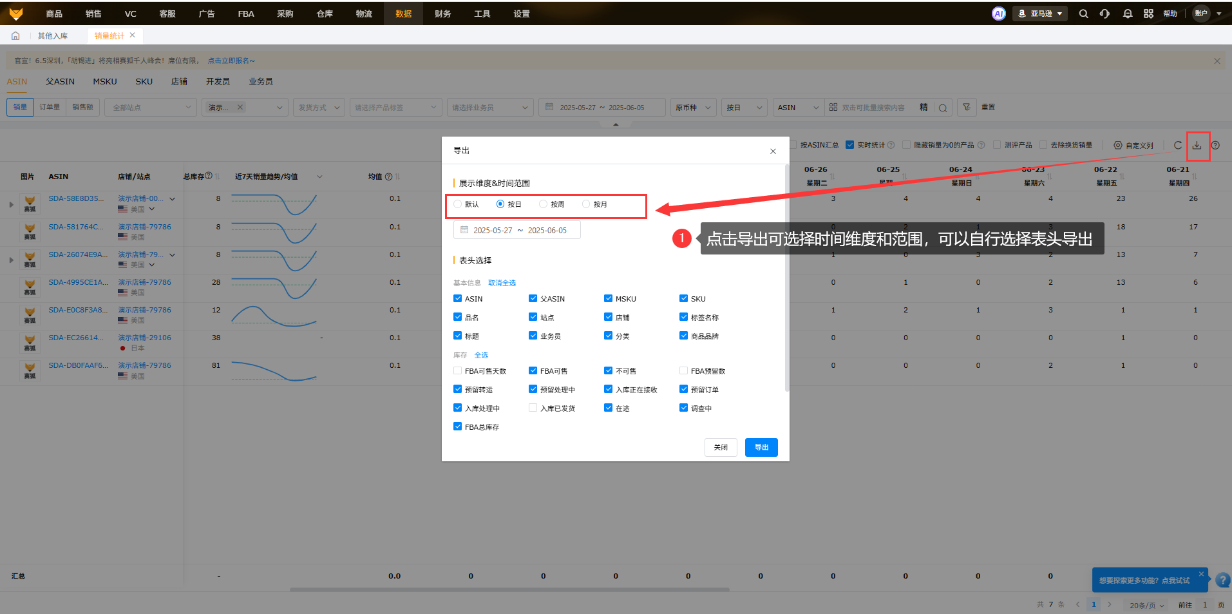Expand the 原币种 currency dropdown
This screenshot has width=1232, height=614.
pyautogui.click(x=692, y=108)
